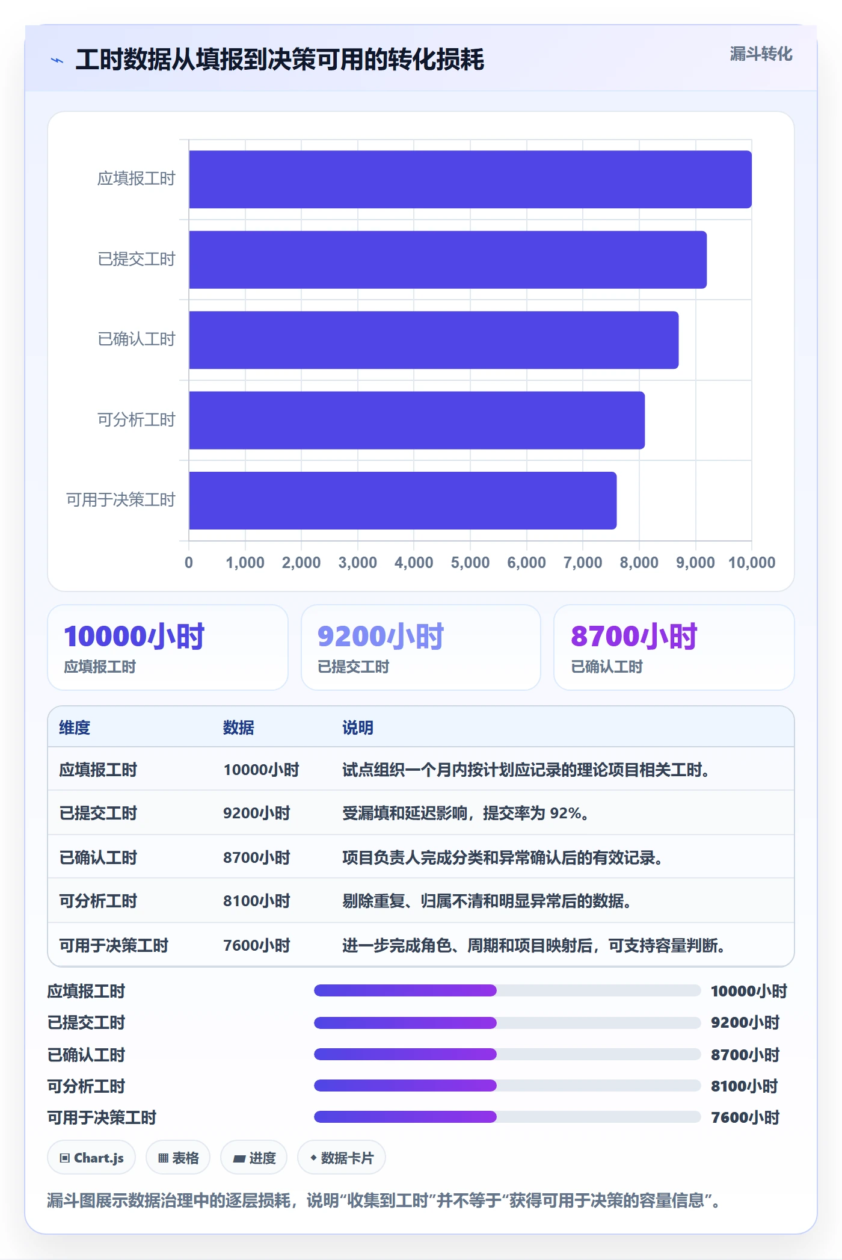842x1260 pixels.
Task: Click the Chart.js tag chip
Action: point(91,1158)
